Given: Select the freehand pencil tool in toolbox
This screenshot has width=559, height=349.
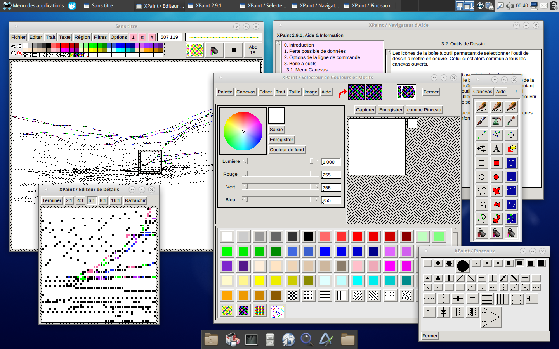Looking at the screenshot, I should pos(482,107).
